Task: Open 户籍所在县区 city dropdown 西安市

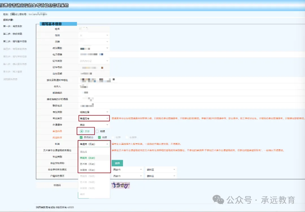Action: tap(128, 176)
